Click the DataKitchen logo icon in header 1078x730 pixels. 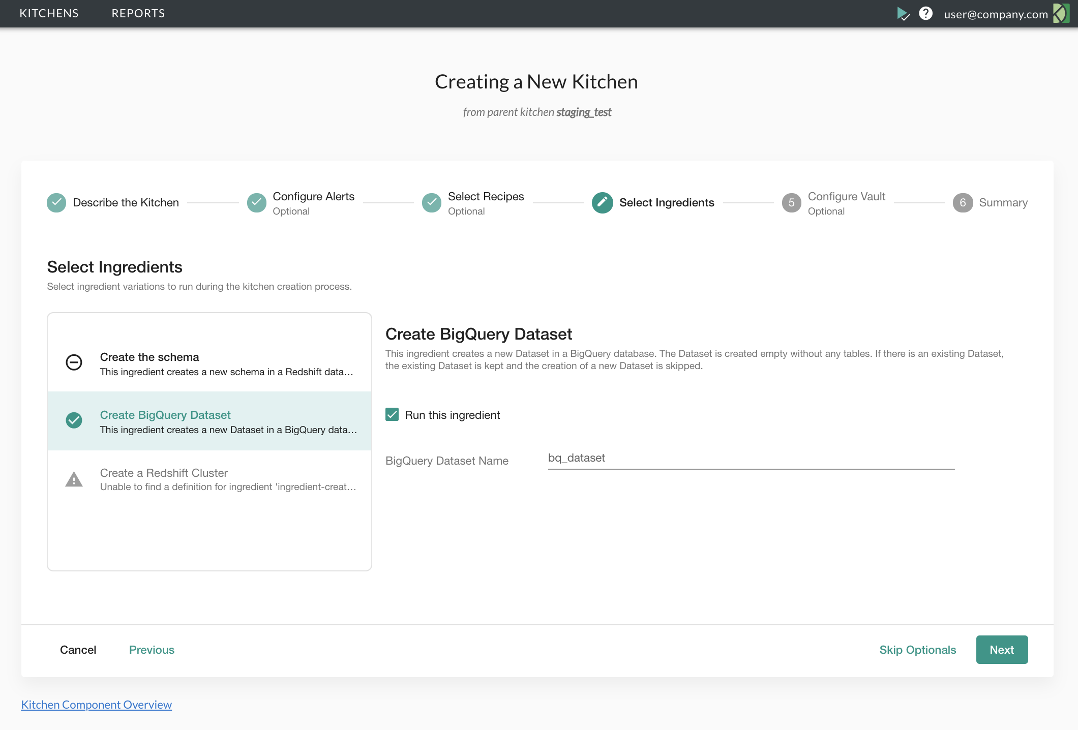(1061, 14)
